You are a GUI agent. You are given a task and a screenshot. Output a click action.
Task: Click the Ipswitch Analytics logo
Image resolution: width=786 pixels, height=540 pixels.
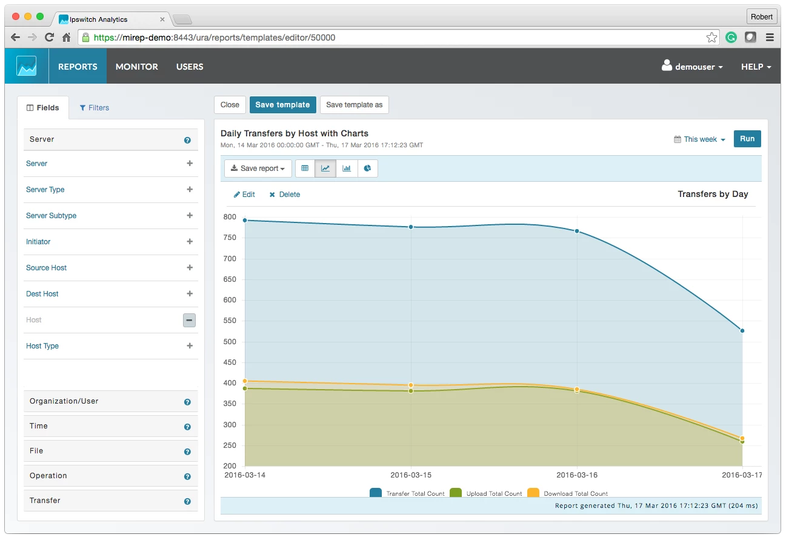(x=27, y=66)
